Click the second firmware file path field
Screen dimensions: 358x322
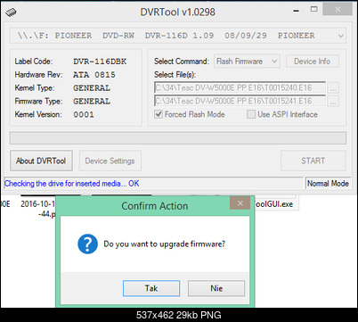240,101
